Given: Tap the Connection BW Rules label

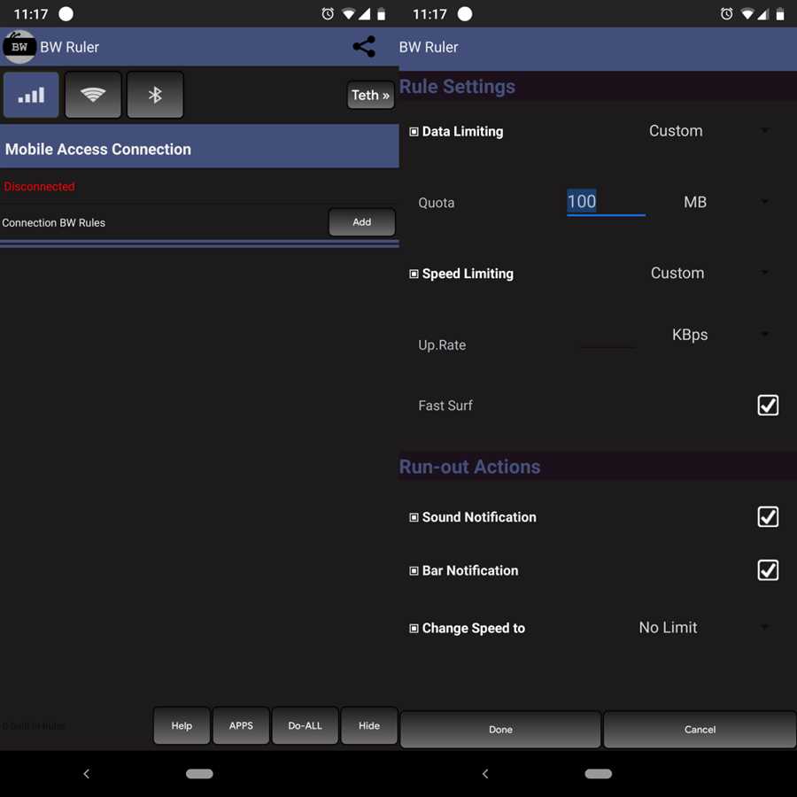Looking at the screenshot, I should (x=53, y=222).
